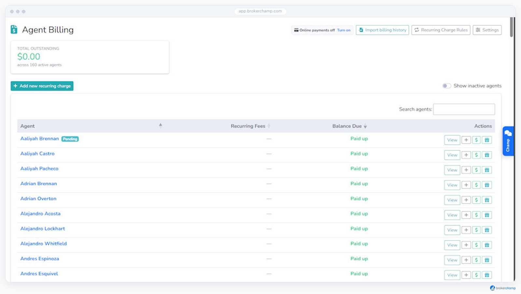This screenshot has height=294, width=521.
Task: Add charge plus icon for Aaliyah Brennan
Action: [466, 140]
